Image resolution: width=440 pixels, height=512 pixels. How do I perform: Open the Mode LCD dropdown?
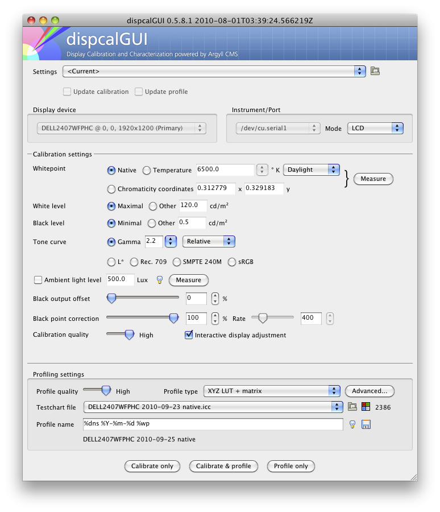(x=375, y=128)
